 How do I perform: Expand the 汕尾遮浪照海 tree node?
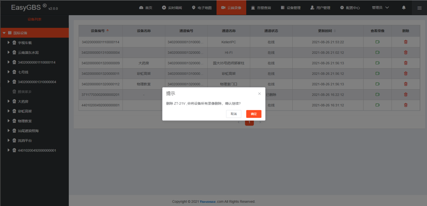coord(9,131)
